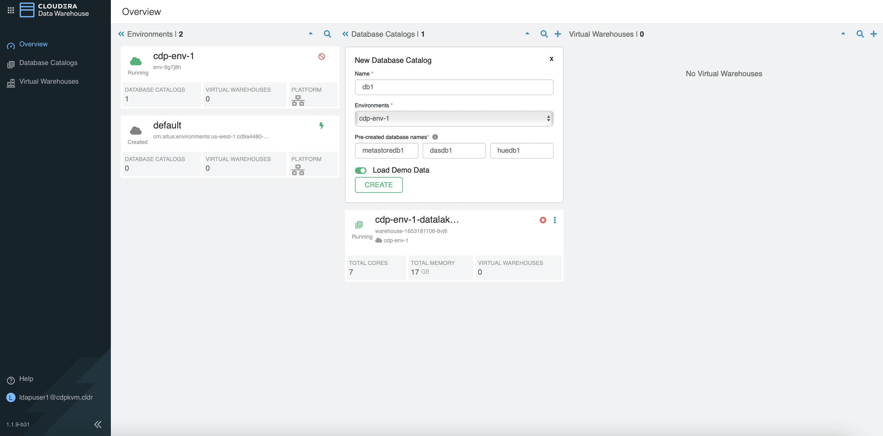Open three-dot menu on datalake catalog
Screen dimensions: 883x436
(x=555, y=220)
